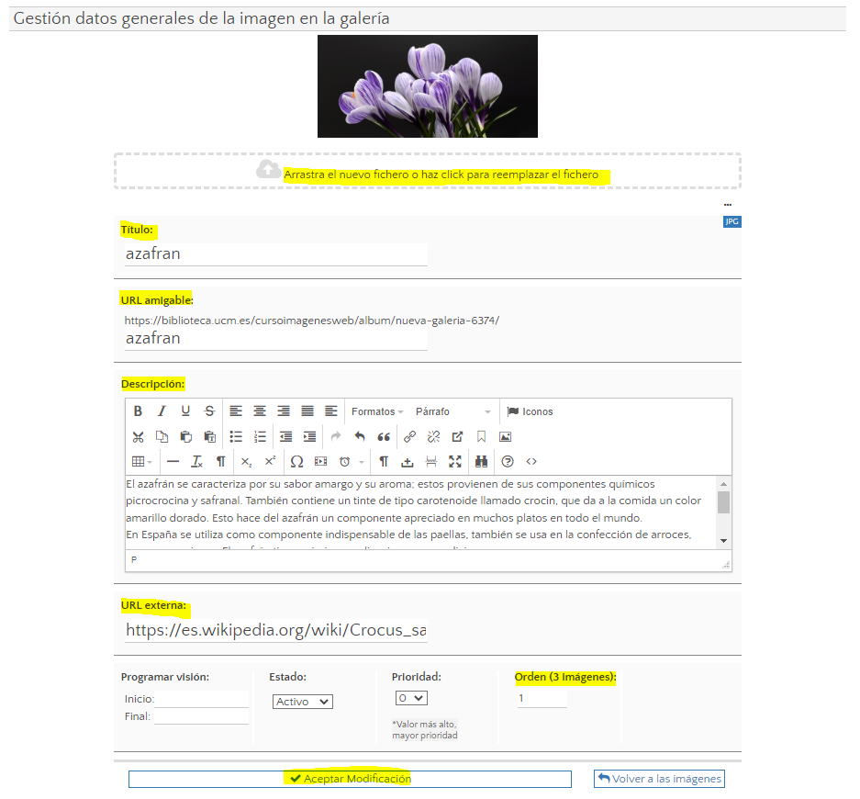Switch the editor to fullscreen
Screen dimensions: 860x799
455,462
